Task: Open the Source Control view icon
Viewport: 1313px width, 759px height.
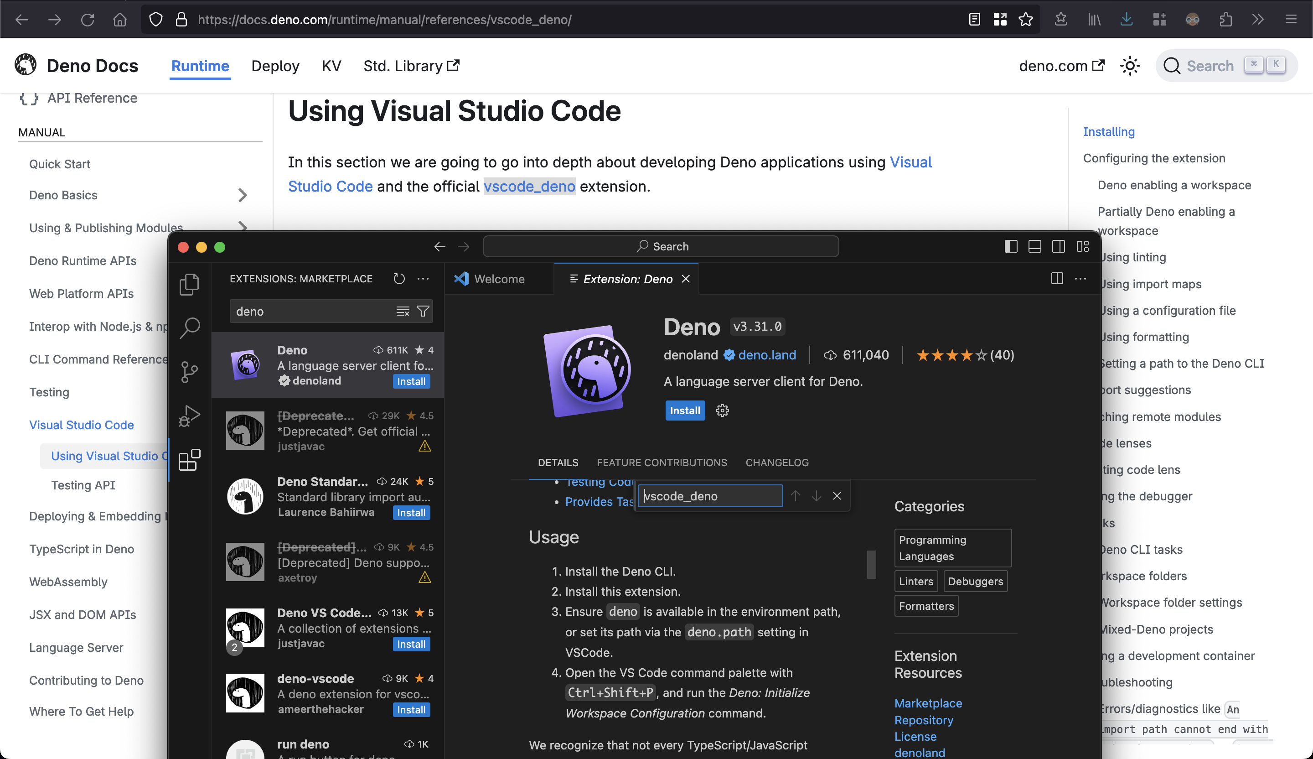Action: (x=189, y=372)
